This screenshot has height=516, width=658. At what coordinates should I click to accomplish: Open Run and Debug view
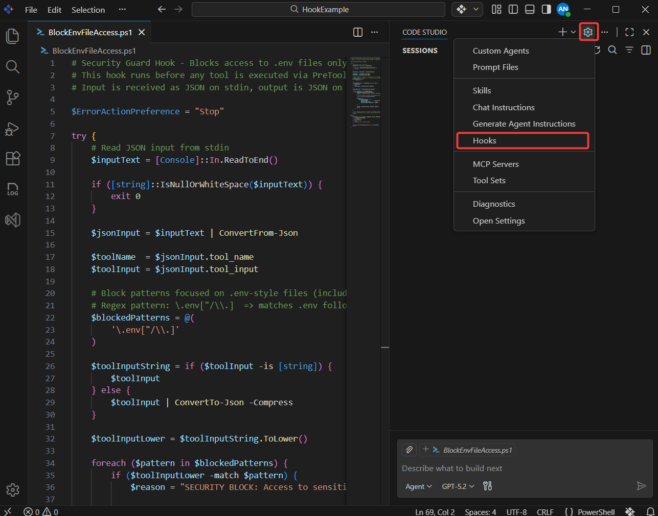click(x=13, y=129)
